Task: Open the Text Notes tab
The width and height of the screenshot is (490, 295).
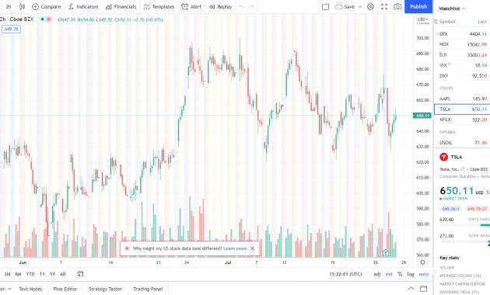Action: [30, 289]
